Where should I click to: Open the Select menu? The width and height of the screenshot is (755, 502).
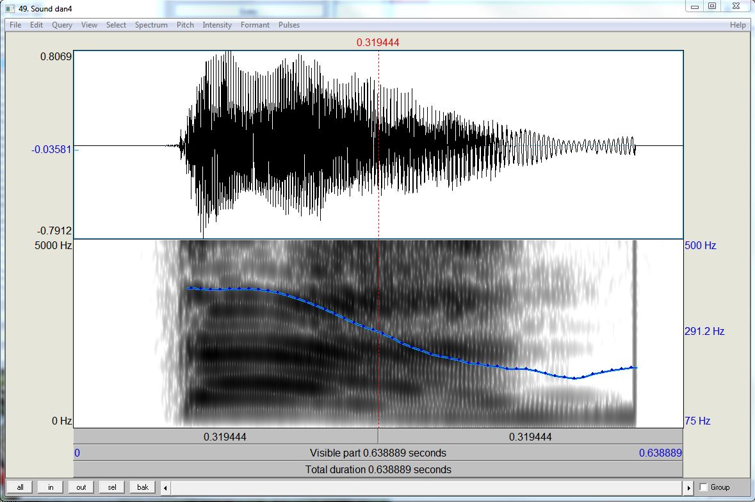click(116, 25)
